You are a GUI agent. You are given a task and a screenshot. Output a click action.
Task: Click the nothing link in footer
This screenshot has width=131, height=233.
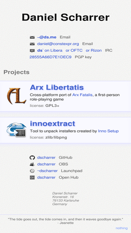pos(122,228)
